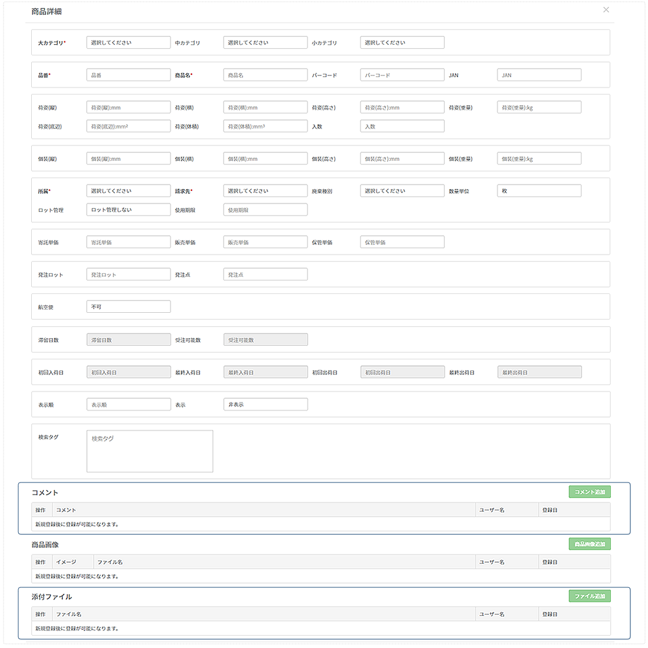This screenshot has height=648, width=648.
Task: Click the バーコード input box
Action: pos(402,75)
